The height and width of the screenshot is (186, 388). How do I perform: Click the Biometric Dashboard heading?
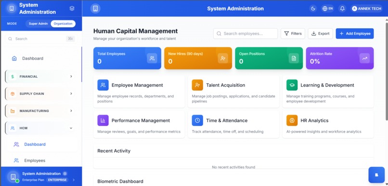click(120, 181)
